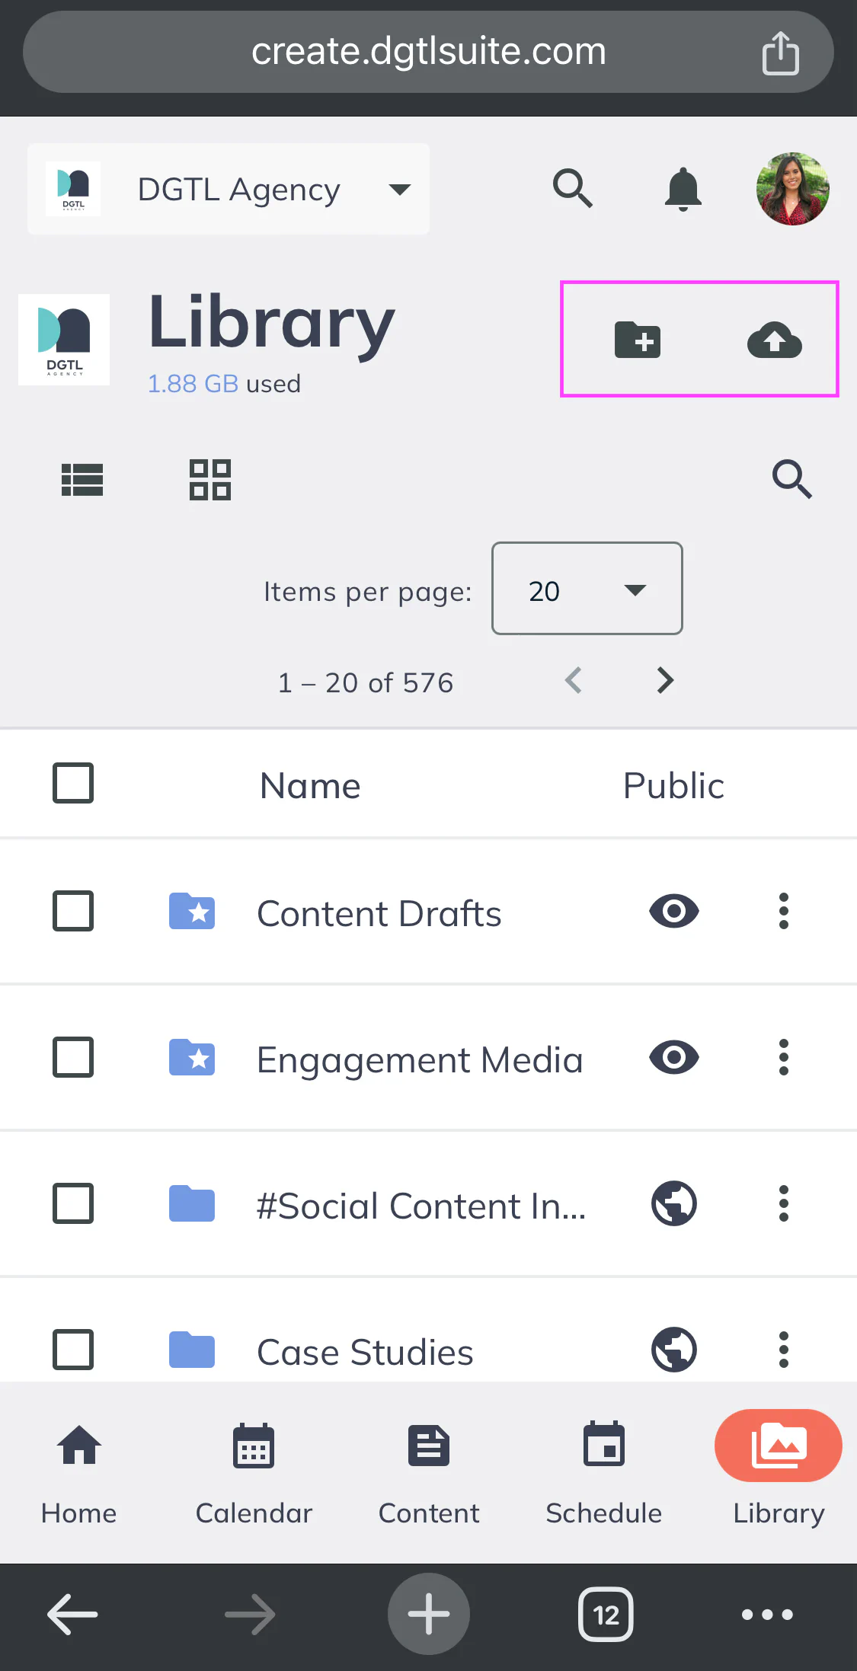Go to next page of results

click(x=665, y=680)
